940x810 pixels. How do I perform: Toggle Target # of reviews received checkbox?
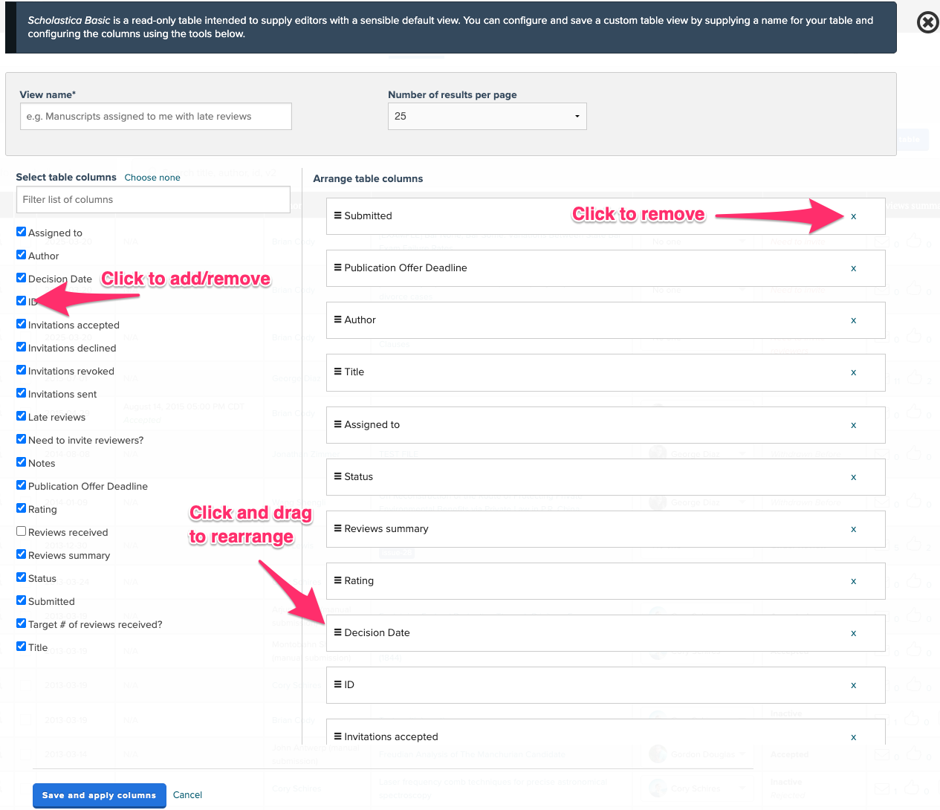coord(22,623)
